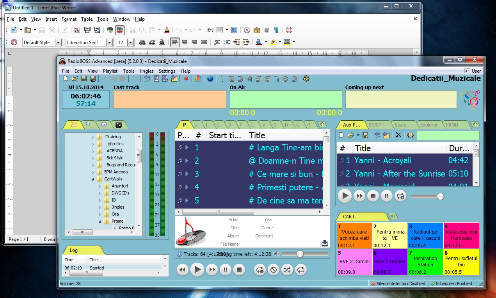Click the new playlist icon in RadioBOSS toolbar
The width and height of the screenshot is (496, 298).
click(x=66, y=79)
